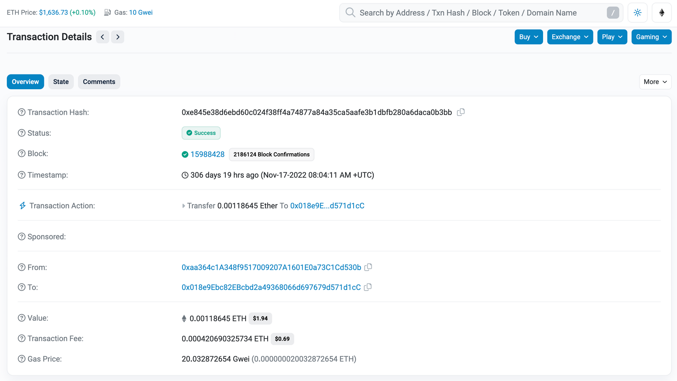Click the help icon beside Transaction Fee
This screenshot has height=381, width=677.
pyautogui.click(x=21, y=338)
